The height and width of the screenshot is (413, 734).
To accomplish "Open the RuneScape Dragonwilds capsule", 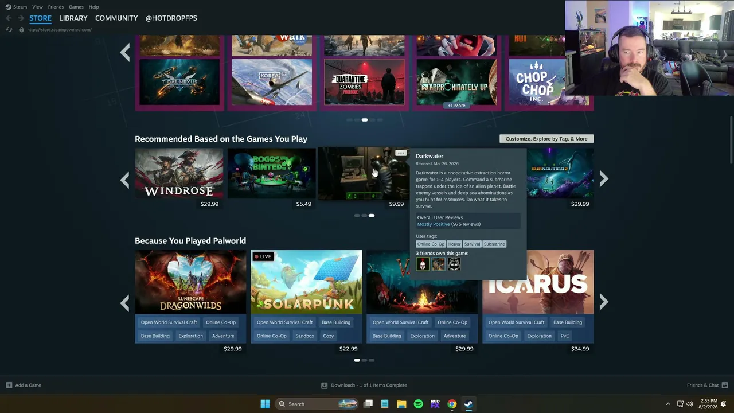I will pyautogui.click(x=190, y=282).
